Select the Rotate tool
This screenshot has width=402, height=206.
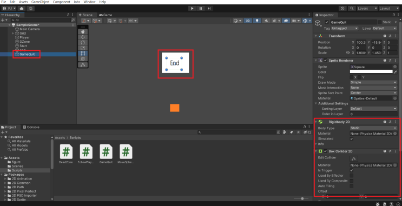(83, 42)
